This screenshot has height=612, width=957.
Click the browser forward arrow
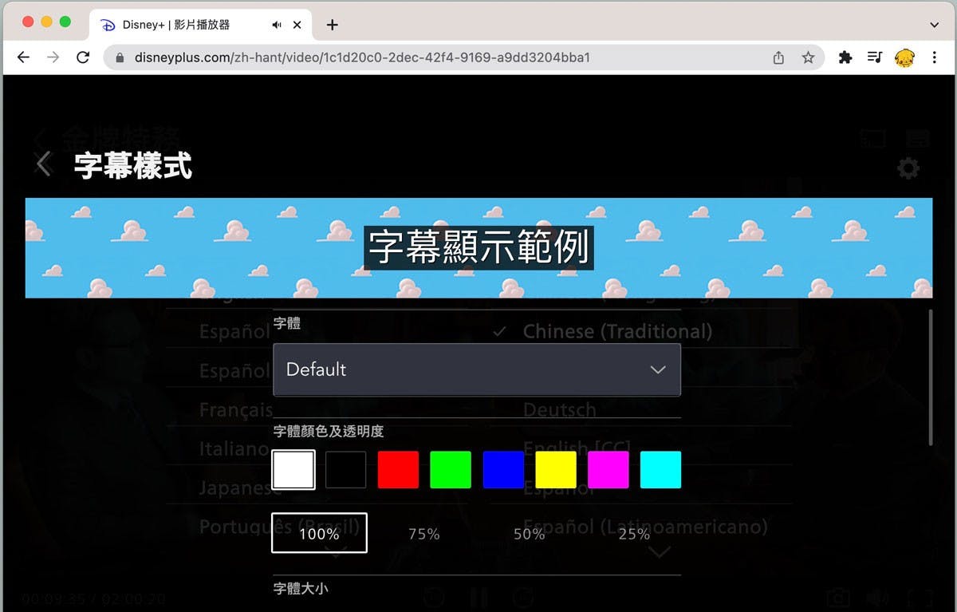53,57
